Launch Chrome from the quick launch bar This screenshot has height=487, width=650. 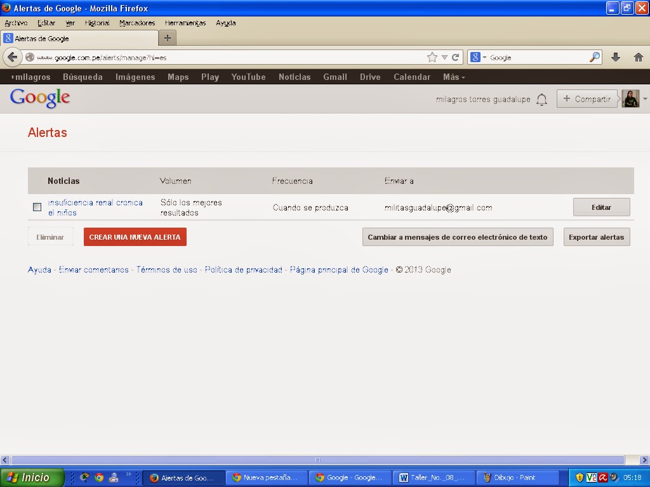pos(99,477)
